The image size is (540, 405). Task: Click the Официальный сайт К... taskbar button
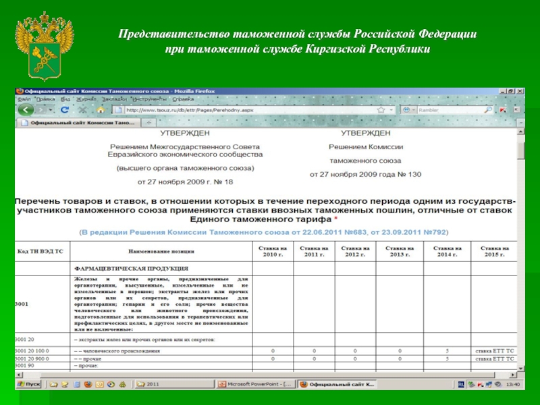click(337, 384)
